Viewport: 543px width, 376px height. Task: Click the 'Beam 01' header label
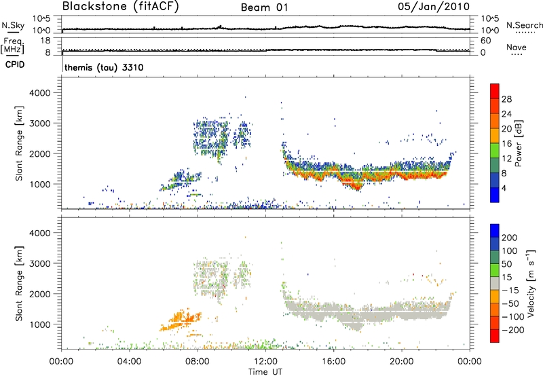point(264,7)
